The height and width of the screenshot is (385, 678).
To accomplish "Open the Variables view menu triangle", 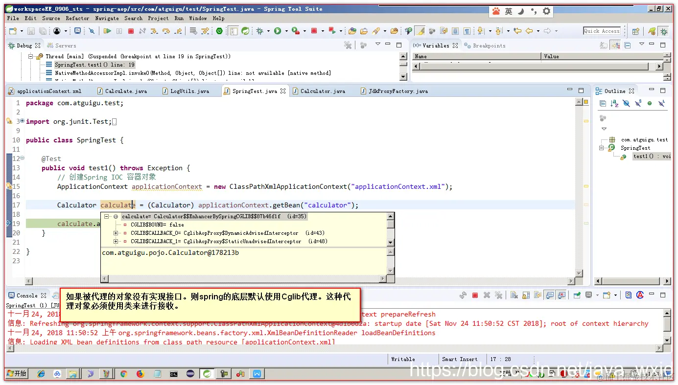I will pos(642,44).
